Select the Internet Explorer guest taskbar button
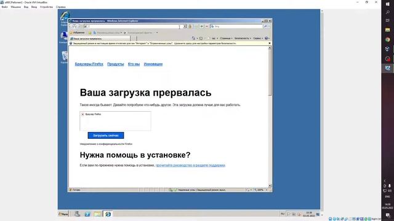This screenshot has height=221, width=394. 108,214
